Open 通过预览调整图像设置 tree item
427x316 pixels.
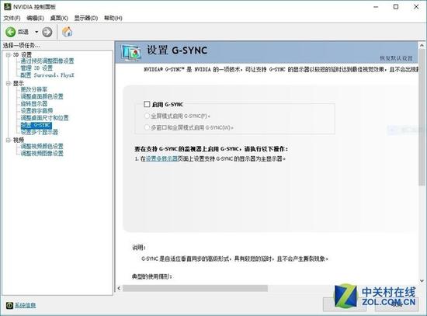pos(47,61)
